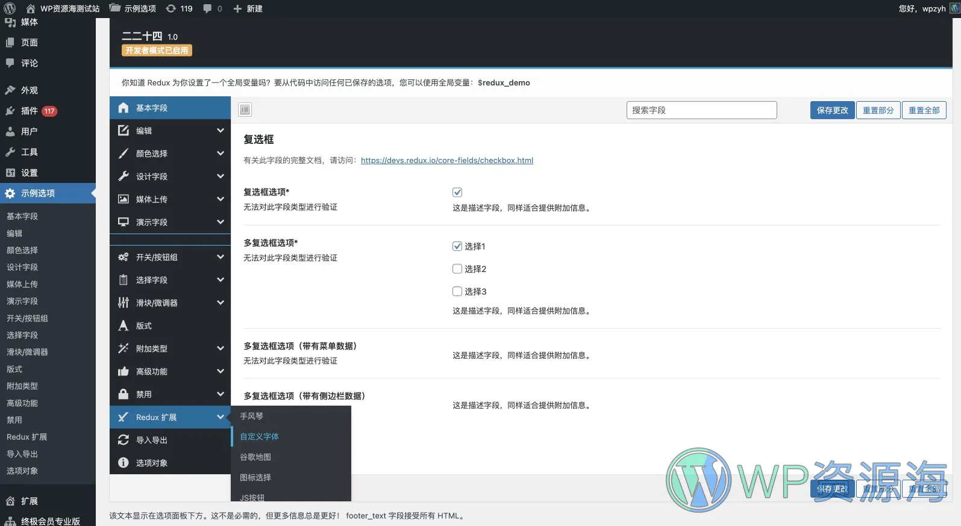Uncheck the 复选框选项 checkbox
961x526 pixels.
pos(457,193)
